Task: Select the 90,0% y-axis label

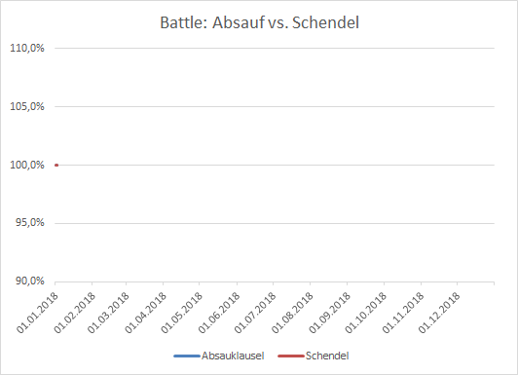Action: coord(30,281)
